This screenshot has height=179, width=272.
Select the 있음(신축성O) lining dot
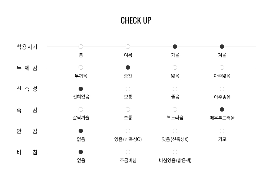[128, 131]
